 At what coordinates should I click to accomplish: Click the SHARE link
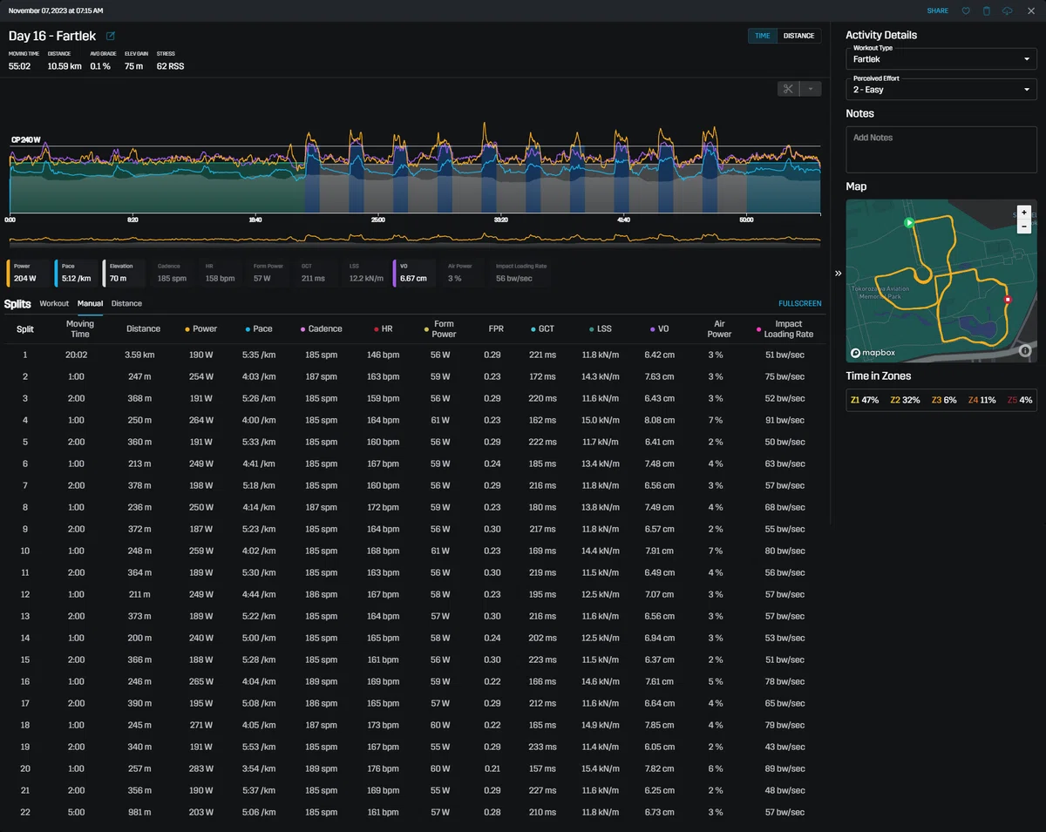pyautogui.click(x=938, y=10)
